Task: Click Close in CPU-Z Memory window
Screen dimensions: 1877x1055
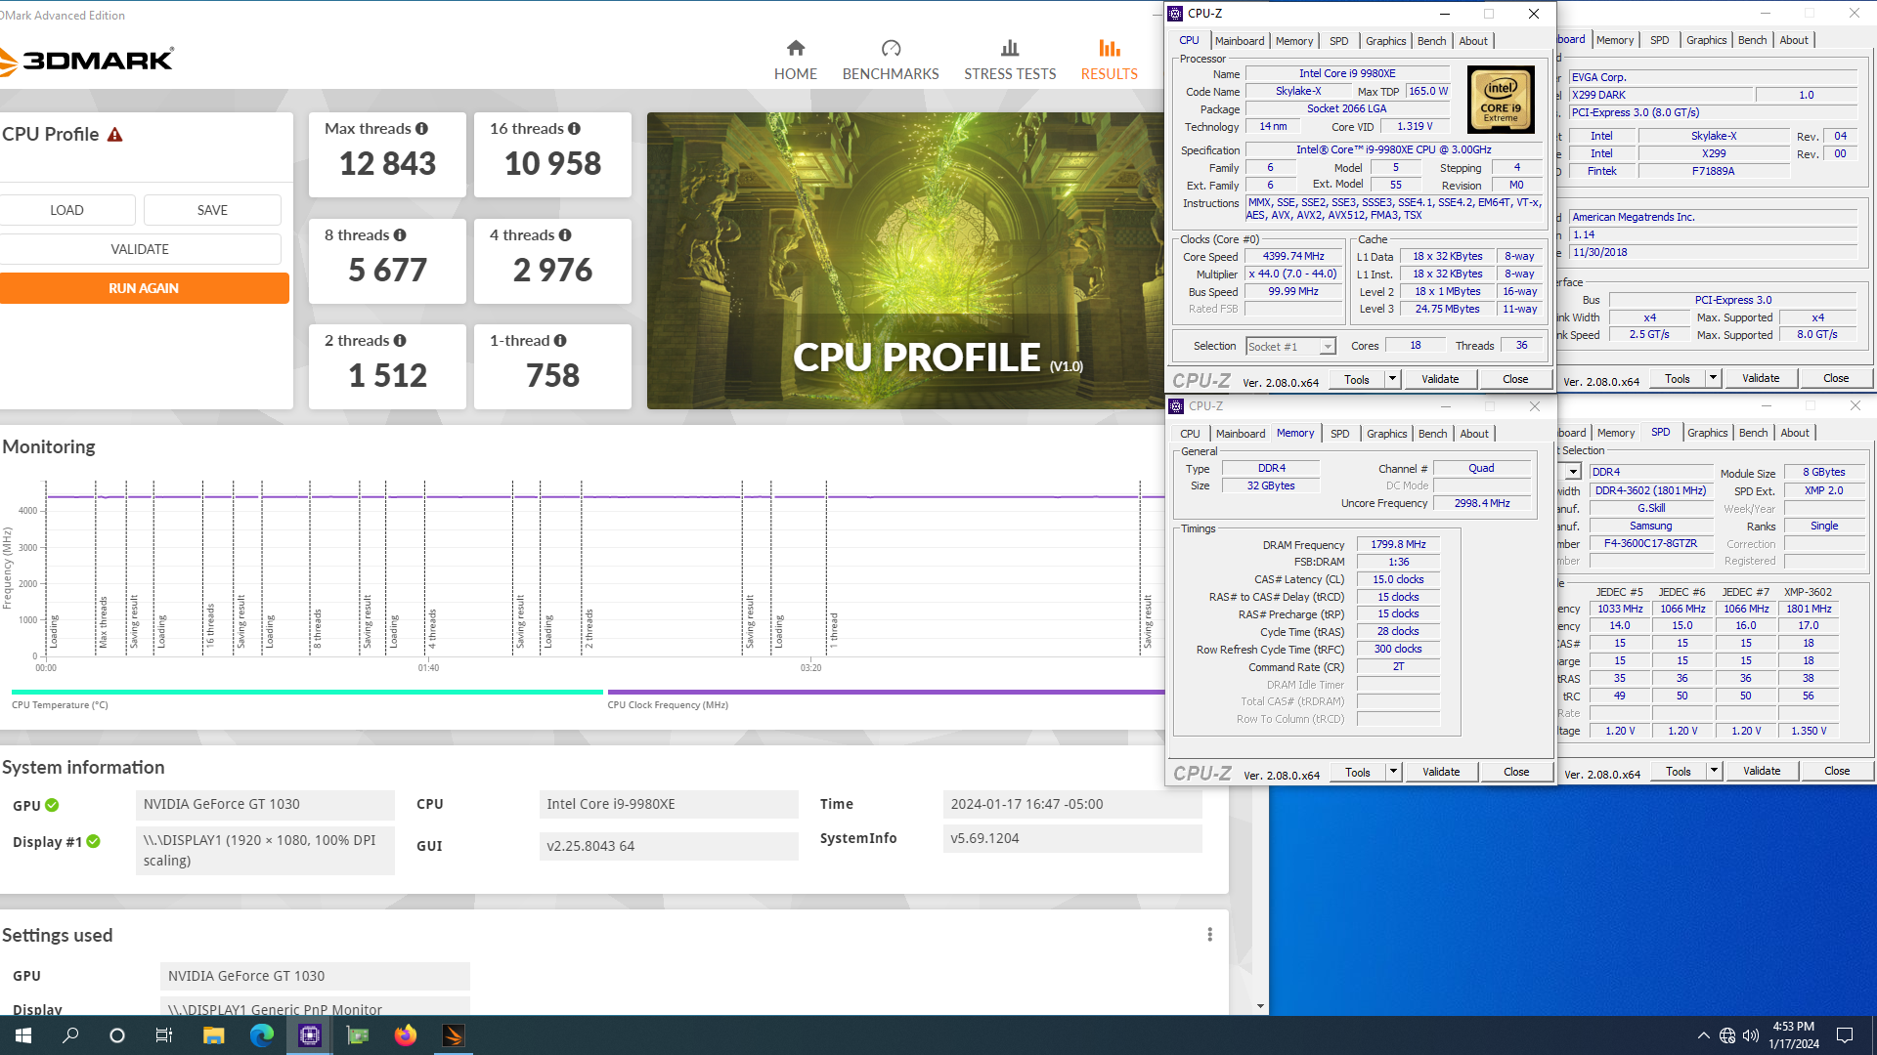Action: tap(1516, 772)
